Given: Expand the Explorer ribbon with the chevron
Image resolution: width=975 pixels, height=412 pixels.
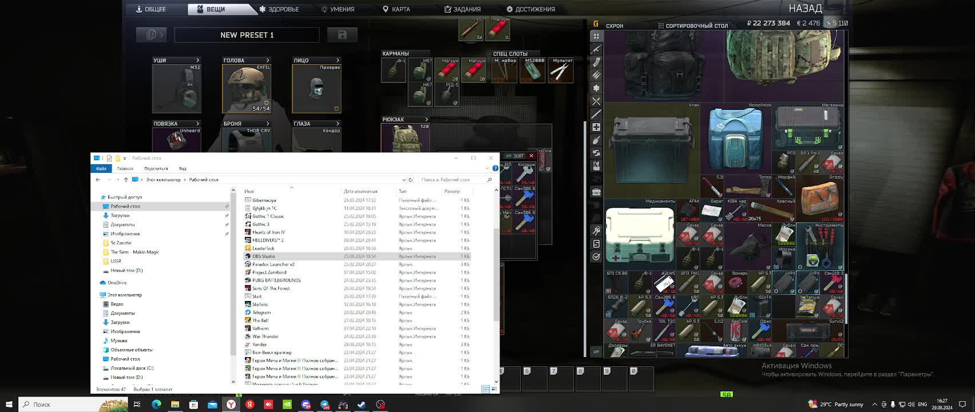Looking at the screenshot, I should pos(487,168).
